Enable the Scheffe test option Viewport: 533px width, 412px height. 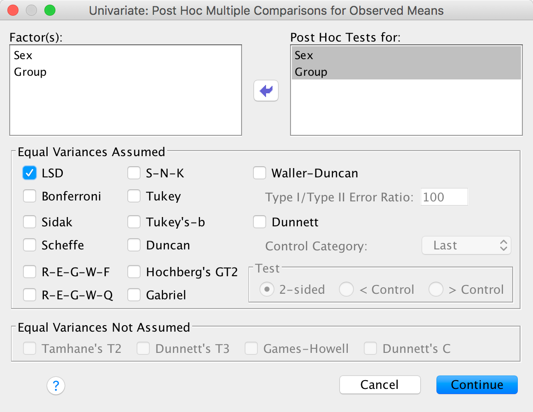30,245
